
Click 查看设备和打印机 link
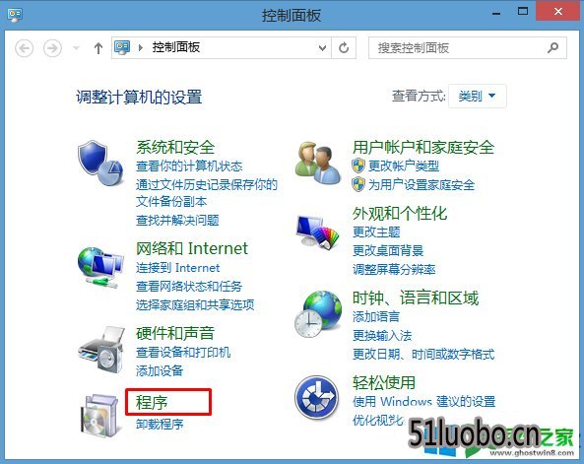pyautogui.click(x=183, y=353)
